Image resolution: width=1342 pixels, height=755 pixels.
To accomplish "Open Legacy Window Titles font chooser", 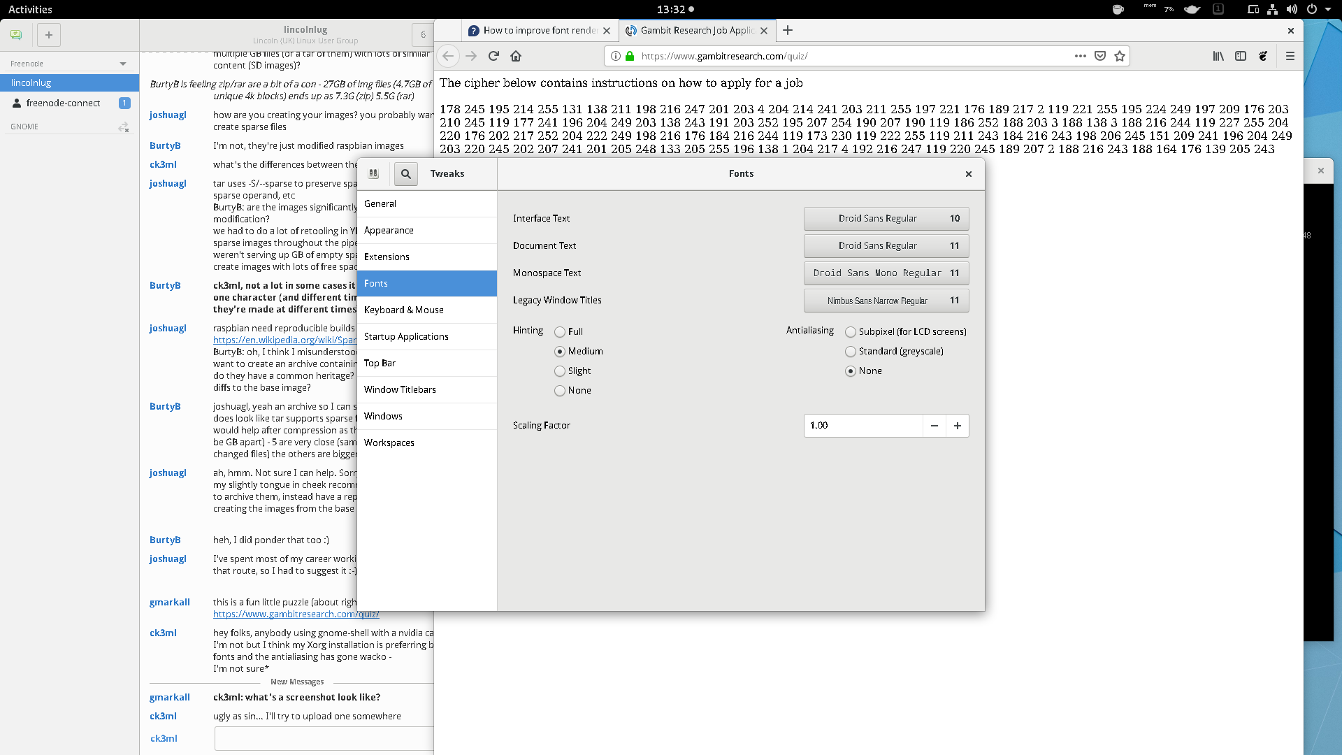I will tap(886, 300).
